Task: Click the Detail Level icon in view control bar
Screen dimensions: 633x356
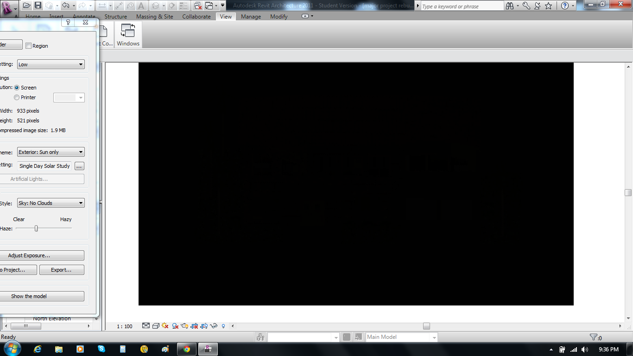Action: [146, 326]
